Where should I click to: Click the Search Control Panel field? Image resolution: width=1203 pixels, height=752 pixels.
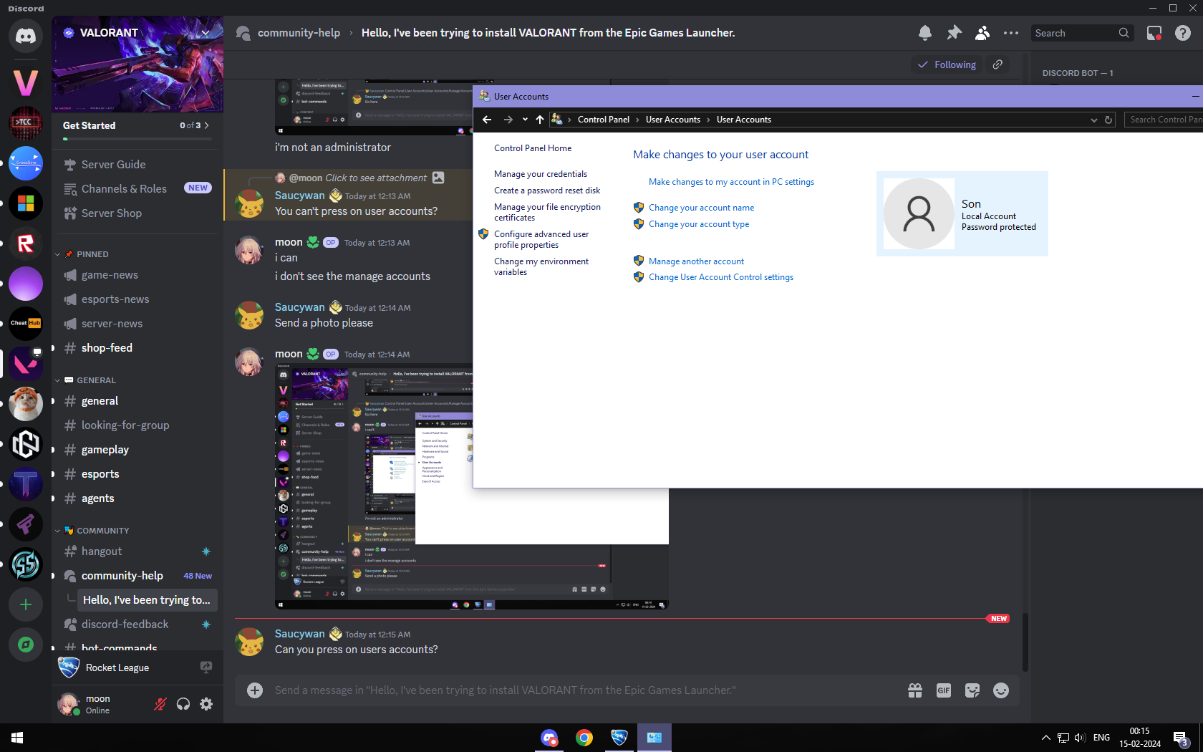coord(1164,120)
